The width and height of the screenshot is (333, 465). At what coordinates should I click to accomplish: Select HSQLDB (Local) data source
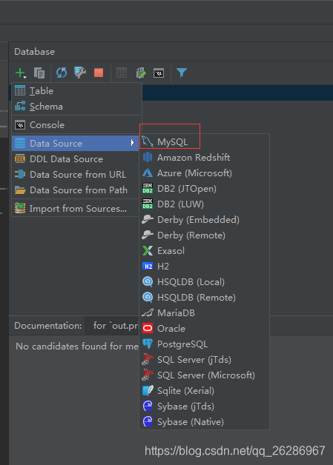[205, 281]
